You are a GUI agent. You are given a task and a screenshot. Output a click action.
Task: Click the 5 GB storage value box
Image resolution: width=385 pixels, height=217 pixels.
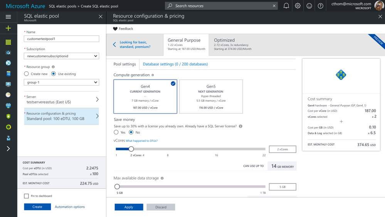[282, 187]
